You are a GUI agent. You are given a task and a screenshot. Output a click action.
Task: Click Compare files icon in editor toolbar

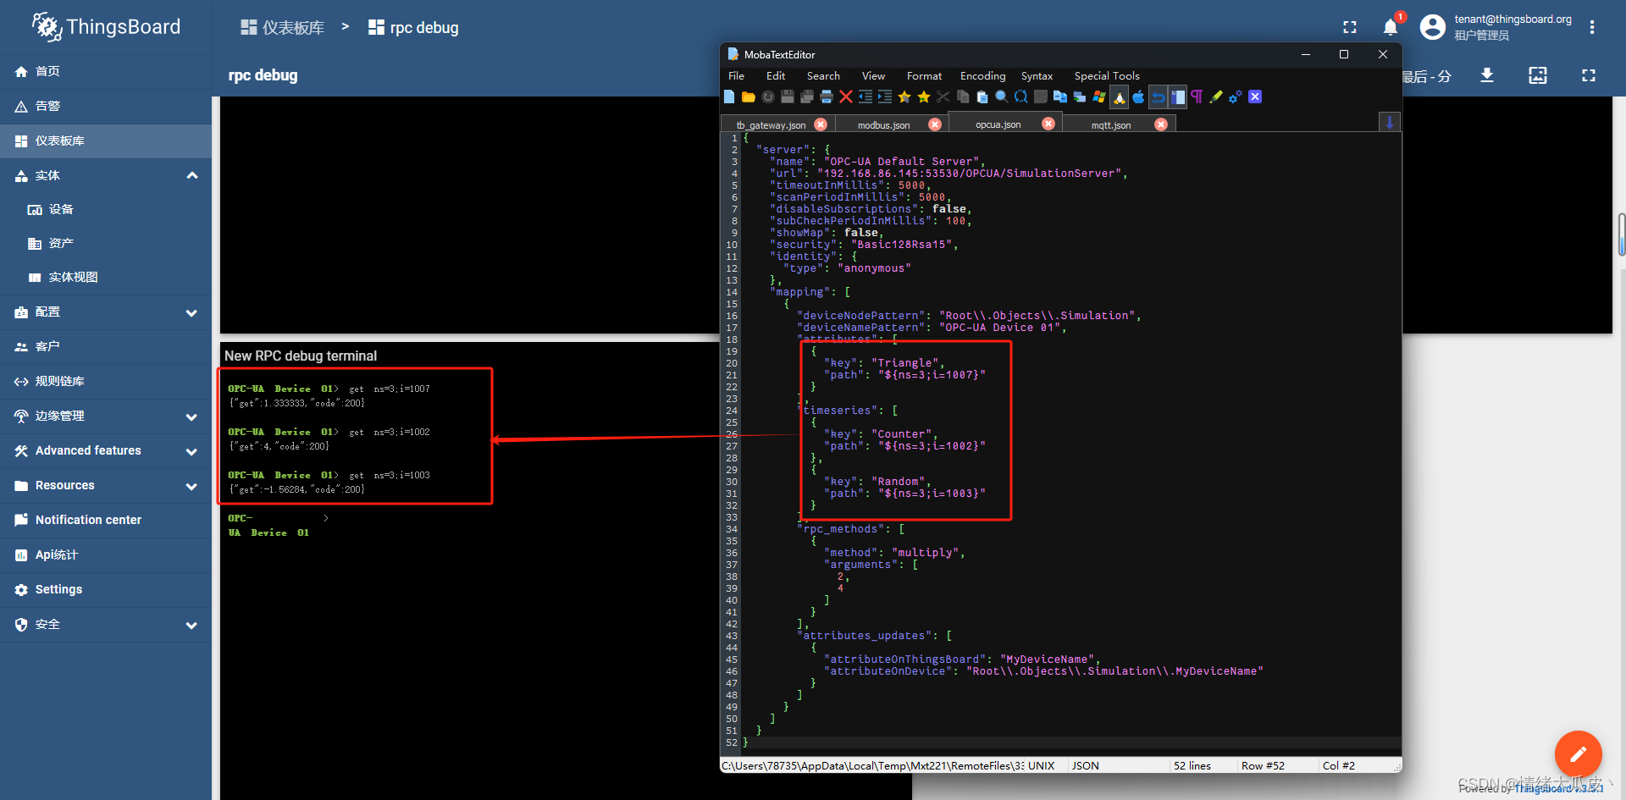click(x=1060, y=97)
